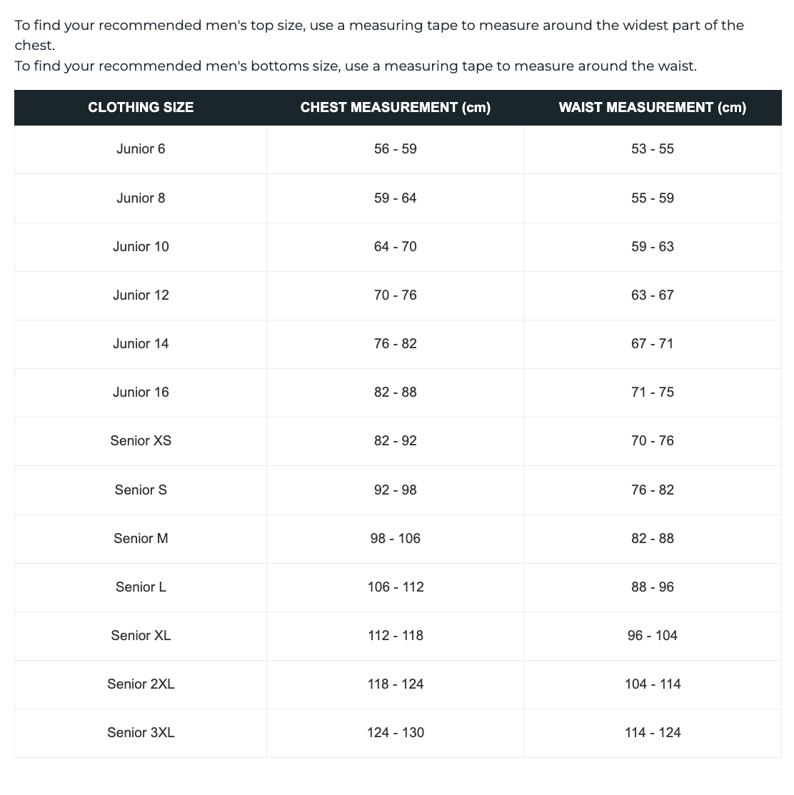Select the Senior M size cell
794x795 pixels.
tap(141, 538)
